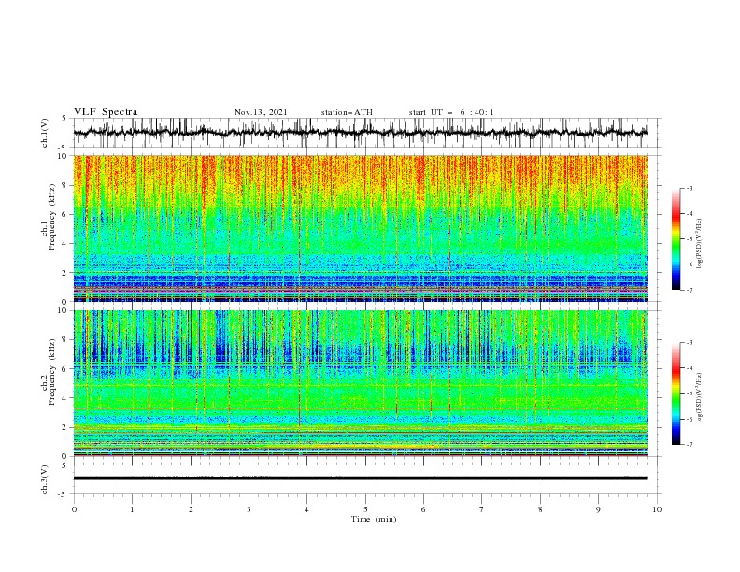Click the ch.3 flat waveform trace
The width and height of the screenshot is (740, 572).
pyautogui.click(x=360, y=479)
